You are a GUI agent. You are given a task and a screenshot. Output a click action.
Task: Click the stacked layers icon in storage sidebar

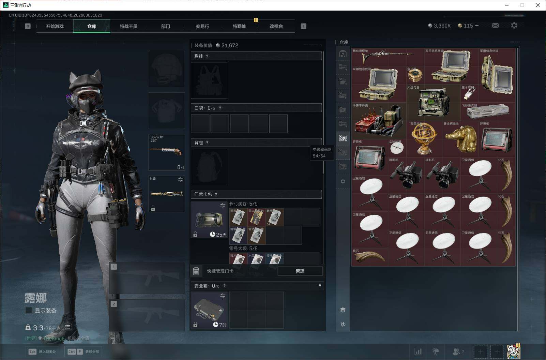point(343,310)
